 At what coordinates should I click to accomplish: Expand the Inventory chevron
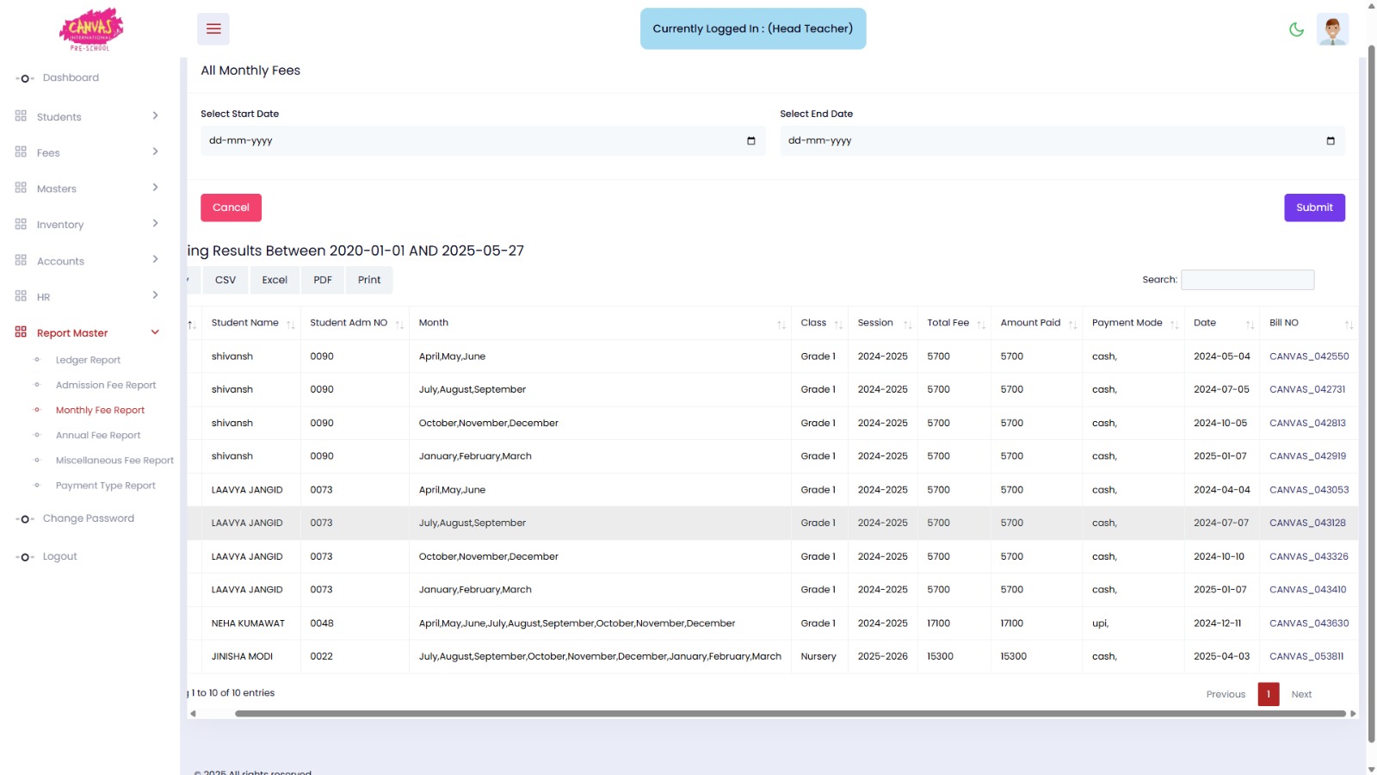155,223
